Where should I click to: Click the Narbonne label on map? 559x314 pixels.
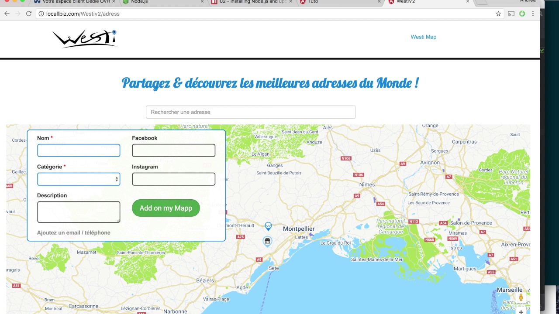click(x=175, y=311)
